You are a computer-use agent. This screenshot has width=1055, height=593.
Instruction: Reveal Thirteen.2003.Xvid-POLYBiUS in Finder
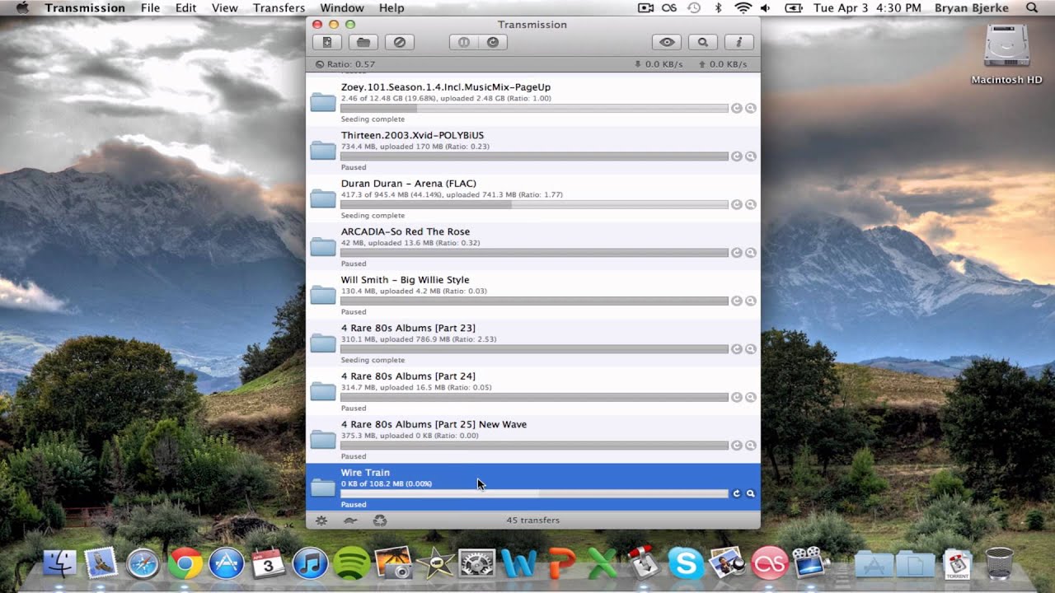751,156
